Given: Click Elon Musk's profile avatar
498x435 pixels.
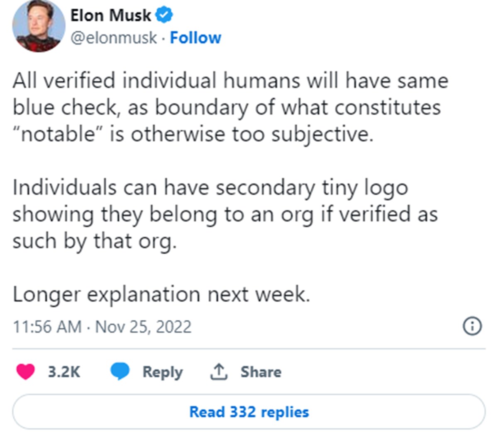Looking at the screenshot, I should coord(39,27).
